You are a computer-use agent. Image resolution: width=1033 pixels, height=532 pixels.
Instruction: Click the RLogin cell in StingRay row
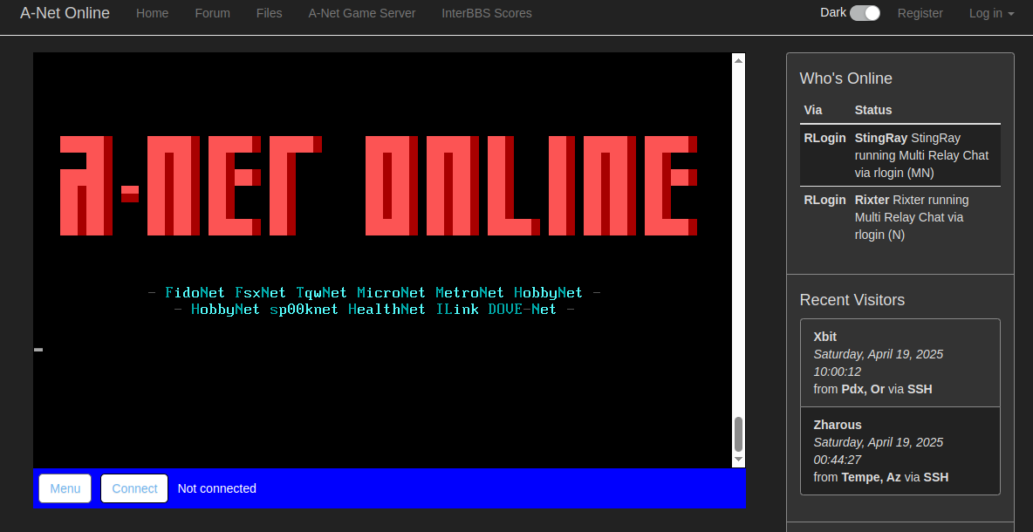(824, 138)
